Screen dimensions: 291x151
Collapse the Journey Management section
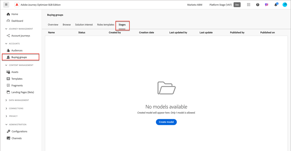point(6,29)
